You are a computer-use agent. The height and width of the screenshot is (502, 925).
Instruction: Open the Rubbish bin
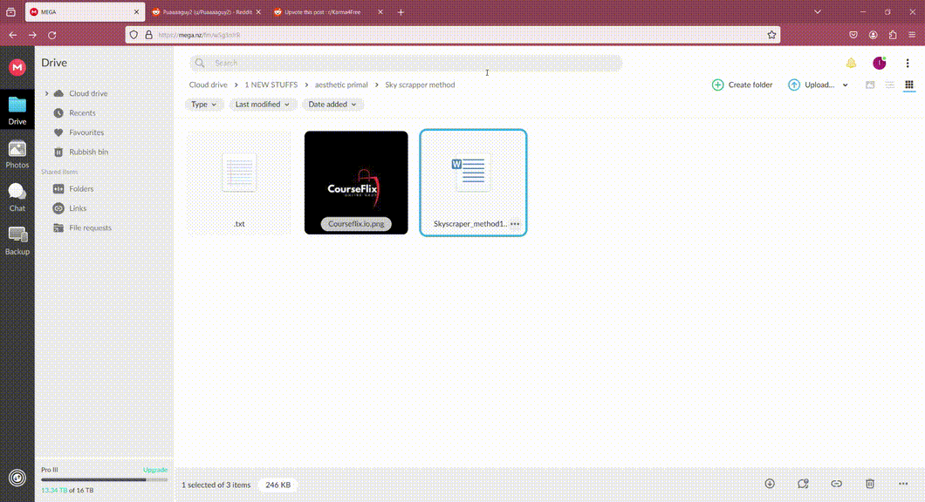coord(88,152)
